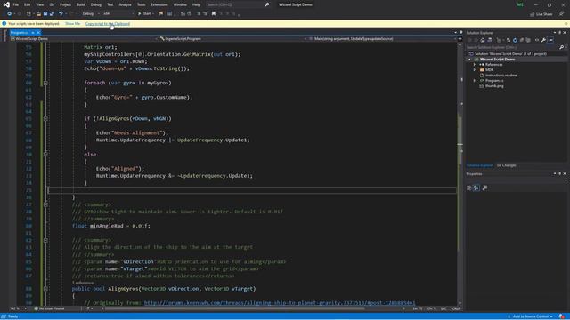Screen dimensions: 570x320
Task: Click the Open File toolbar icon
Action: (38, 14)
